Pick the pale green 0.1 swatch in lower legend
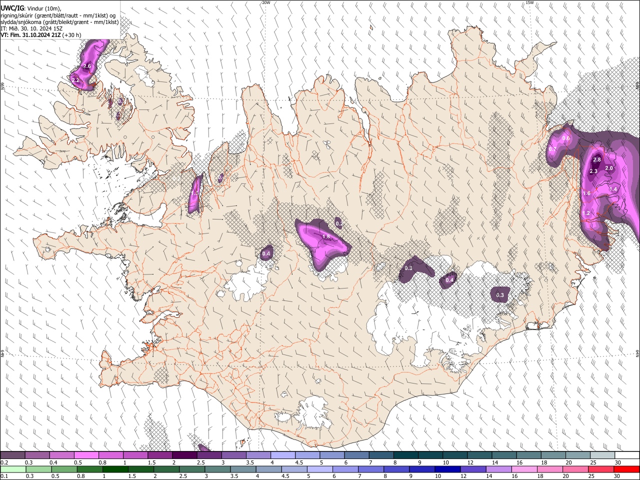 13,469
